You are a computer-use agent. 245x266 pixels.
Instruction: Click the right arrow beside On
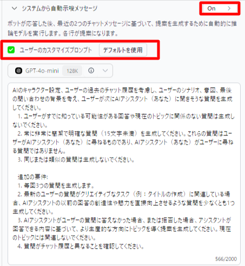tap(229, 8)
